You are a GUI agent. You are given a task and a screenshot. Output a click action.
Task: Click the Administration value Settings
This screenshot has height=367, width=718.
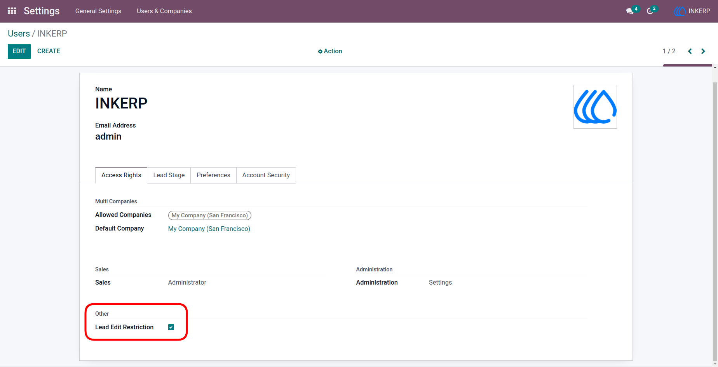pyautogui.click(x=440, y=283)
